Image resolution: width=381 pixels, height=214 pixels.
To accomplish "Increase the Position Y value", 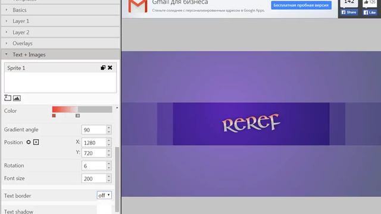I will 109,151.
